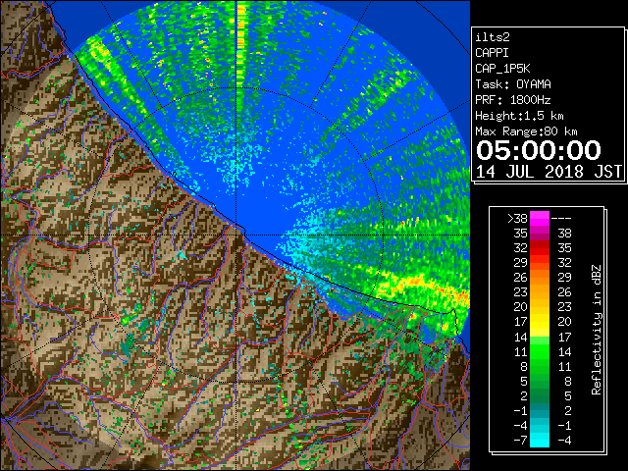Click the 'CAP_1P5K' text
Screen dimensions: 628x471
click(502, 69)
